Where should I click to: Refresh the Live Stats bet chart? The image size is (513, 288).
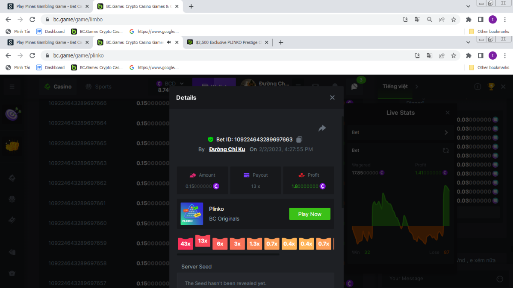[x=445, y=151]
